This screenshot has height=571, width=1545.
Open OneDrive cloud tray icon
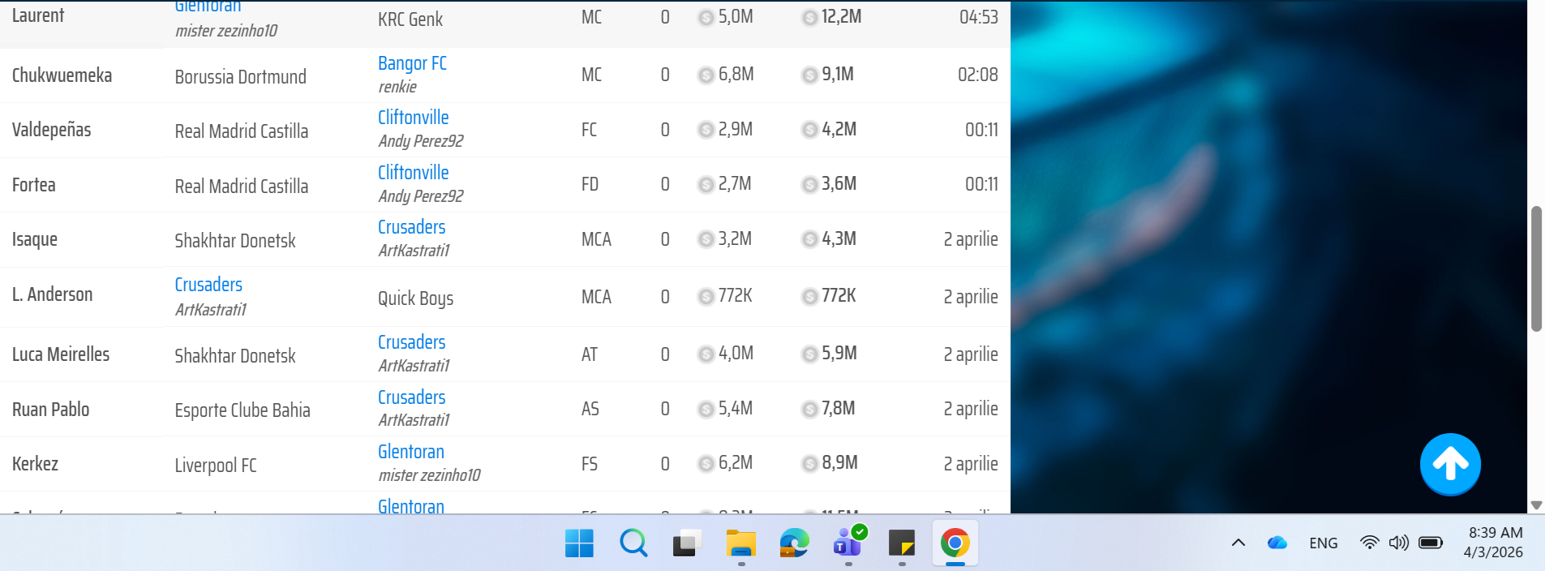pyautogui.click(x=1277, y=543)
